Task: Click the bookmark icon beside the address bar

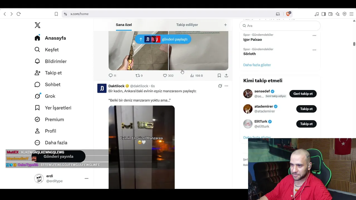Action: point(56,14)
